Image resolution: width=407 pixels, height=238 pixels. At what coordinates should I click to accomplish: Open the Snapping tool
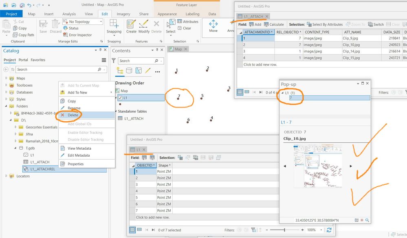coord(114,27)
